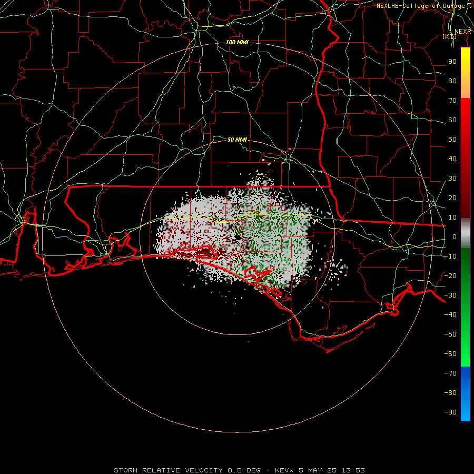Click the 30 value on the velocity scale
This screenshot has height=474, width=474.
(452, 179)
